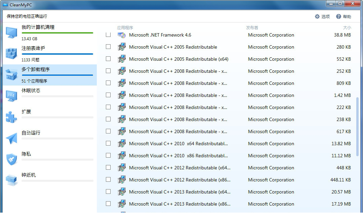Click icon of Visual C++ 2008 row sized 1.42 MB
This screenshot has height=221, width=363.
pos(122,95)
